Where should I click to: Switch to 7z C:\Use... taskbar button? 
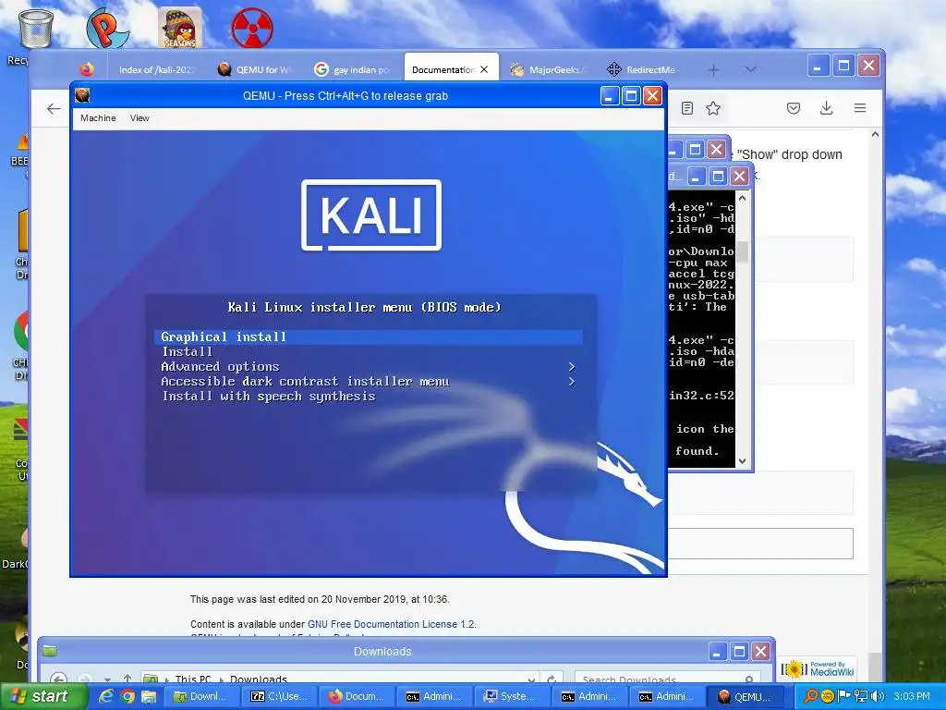(279, 696)
